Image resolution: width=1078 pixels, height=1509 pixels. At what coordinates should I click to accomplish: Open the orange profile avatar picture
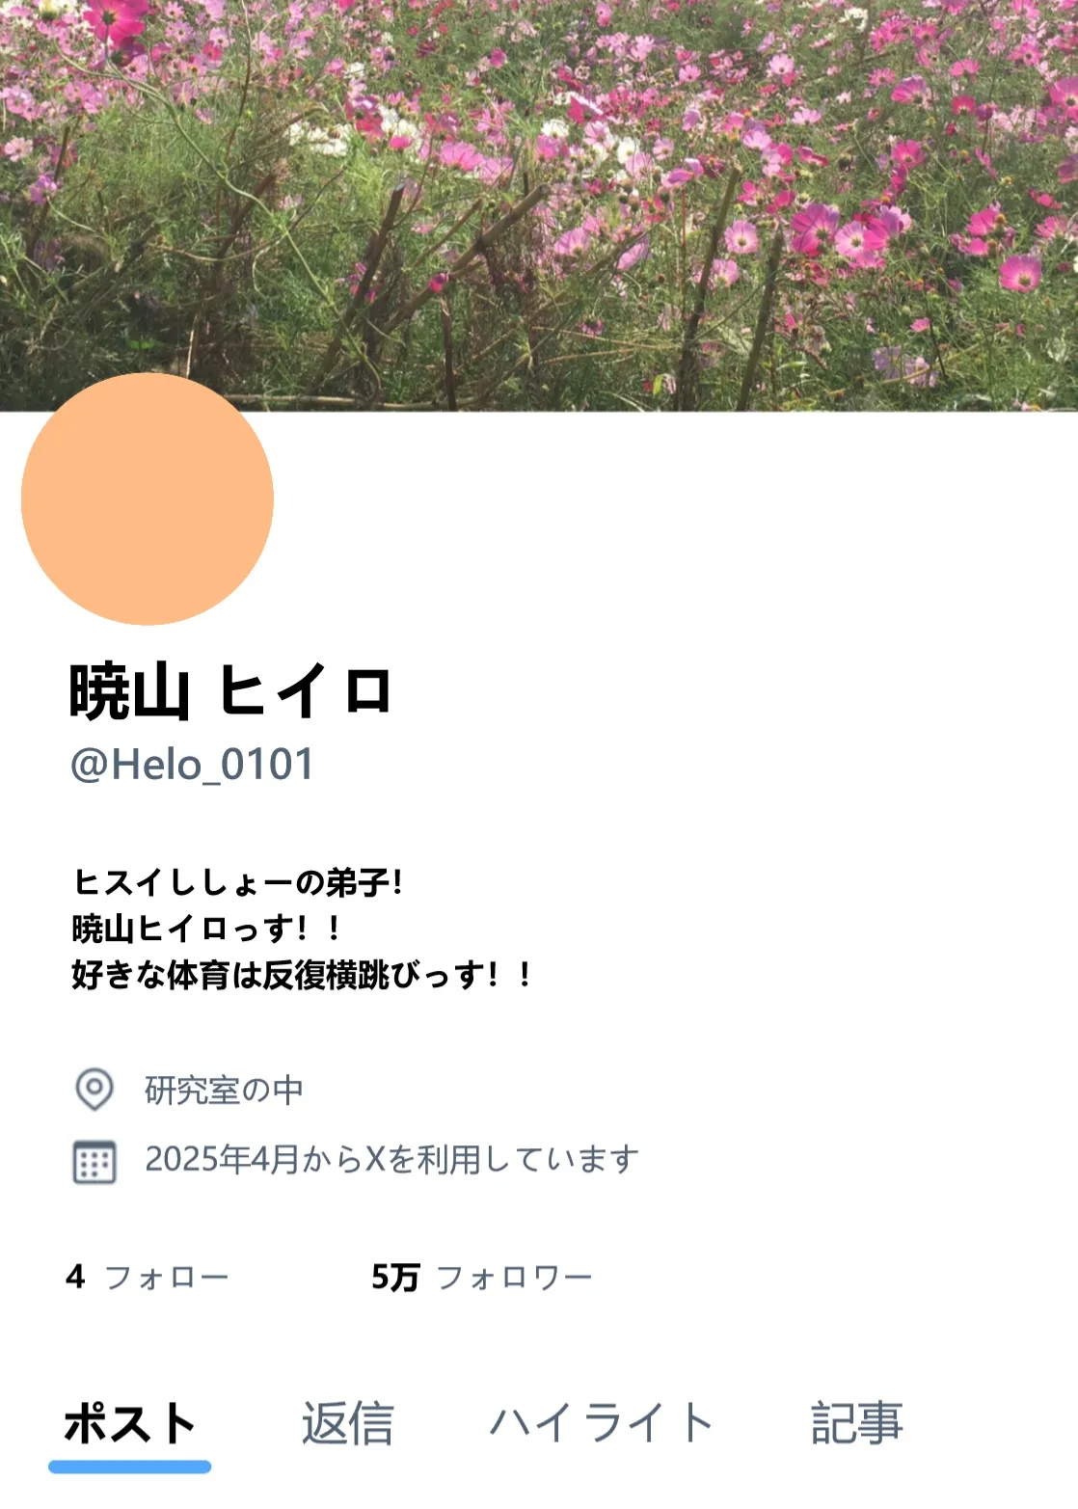(148, 499)
